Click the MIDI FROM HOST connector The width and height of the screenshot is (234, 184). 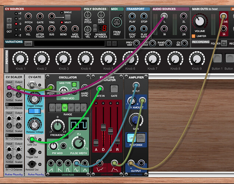117,22
